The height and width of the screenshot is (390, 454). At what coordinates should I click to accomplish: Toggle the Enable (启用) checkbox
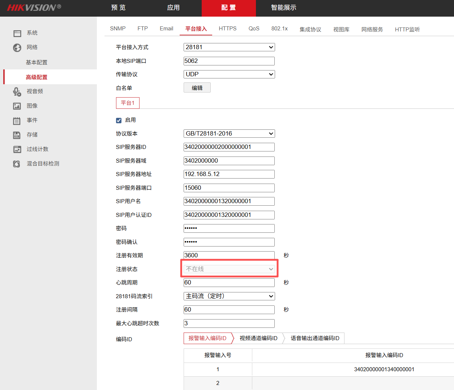(x=119, y=120)
